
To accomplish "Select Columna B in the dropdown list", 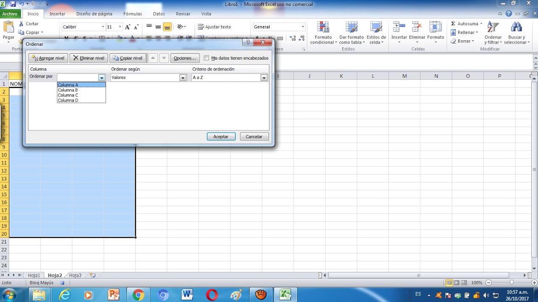I will (81, 90).
